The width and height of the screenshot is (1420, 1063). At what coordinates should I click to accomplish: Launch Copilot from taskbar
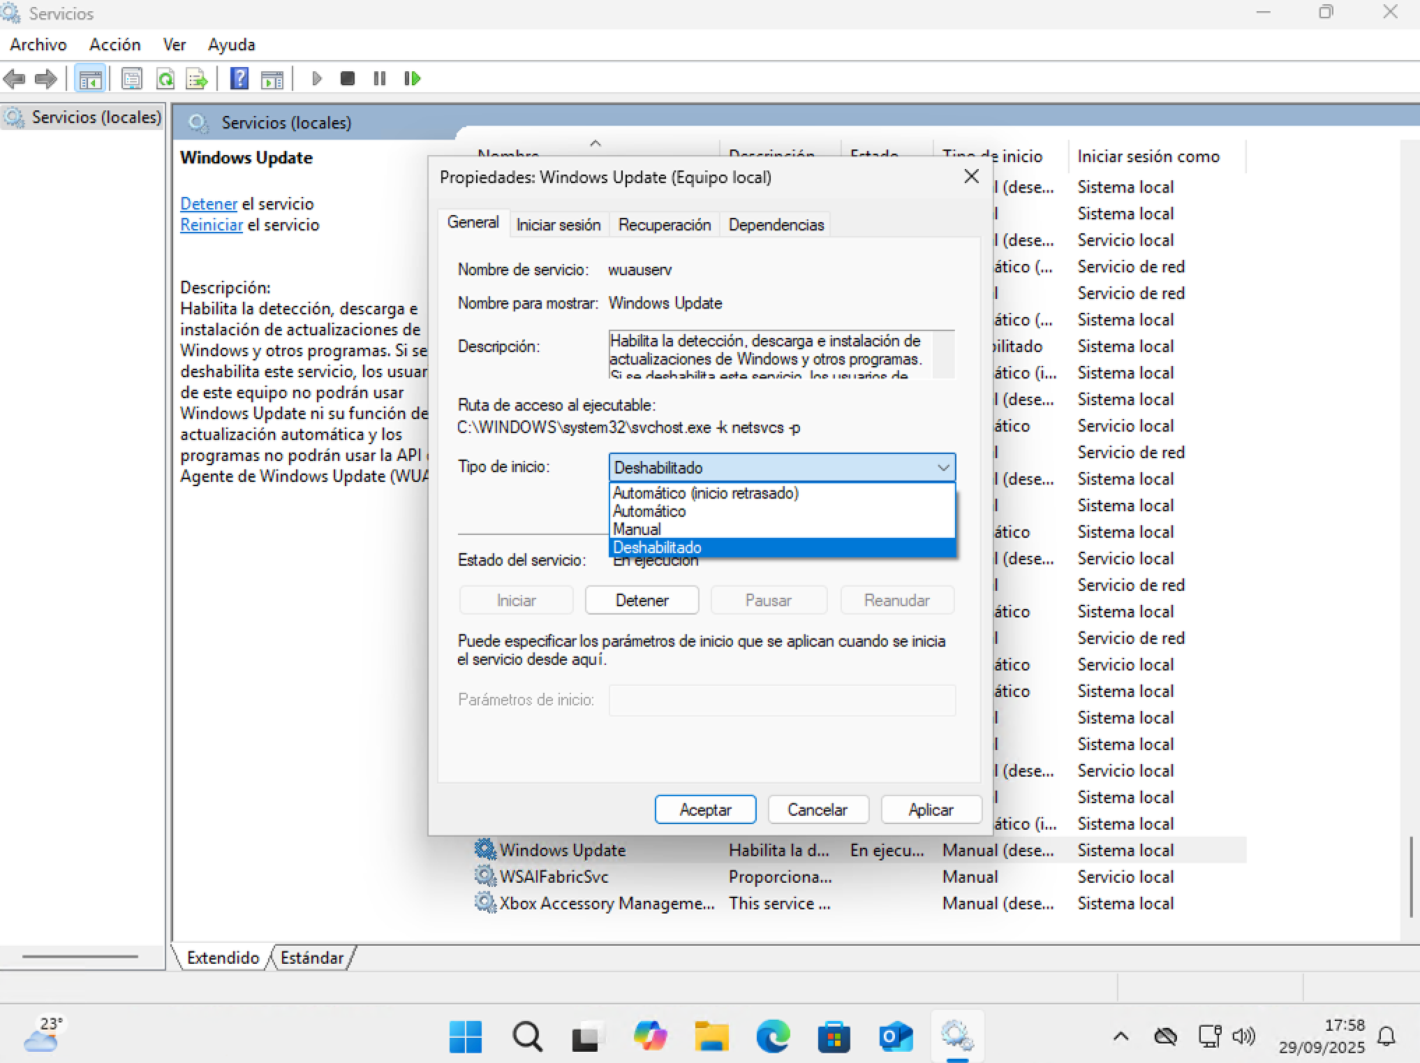pos(650,1036)
